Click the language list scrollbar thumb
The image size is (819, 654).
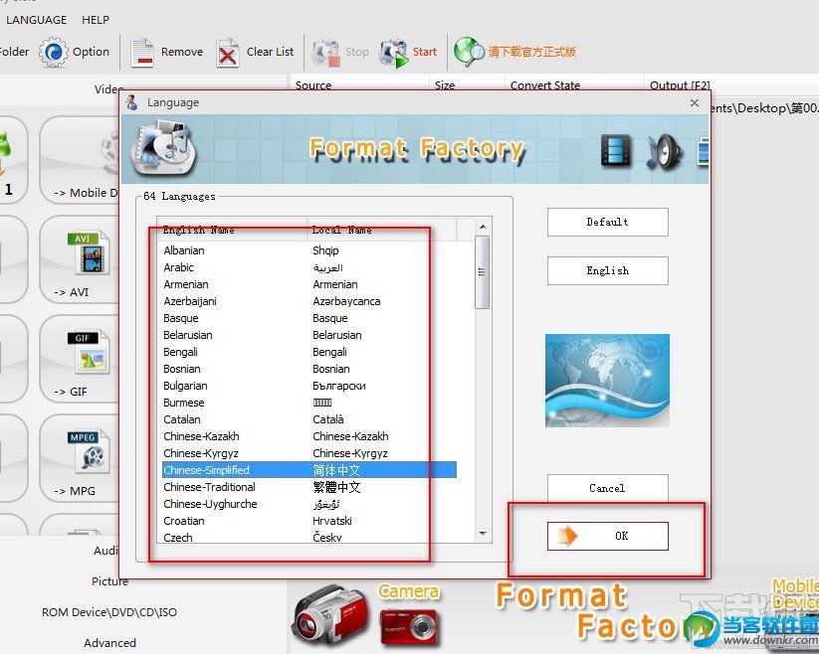coord(482,272)
